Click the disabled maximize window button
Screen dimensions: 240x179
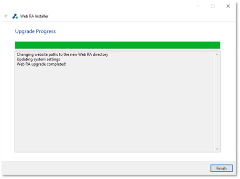(213, 6)
